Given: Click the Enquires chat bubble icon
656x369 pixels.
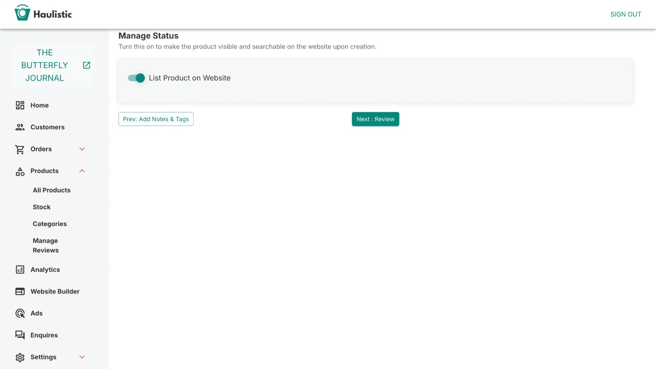Looking at the screenshot, I should pos(20,335).
